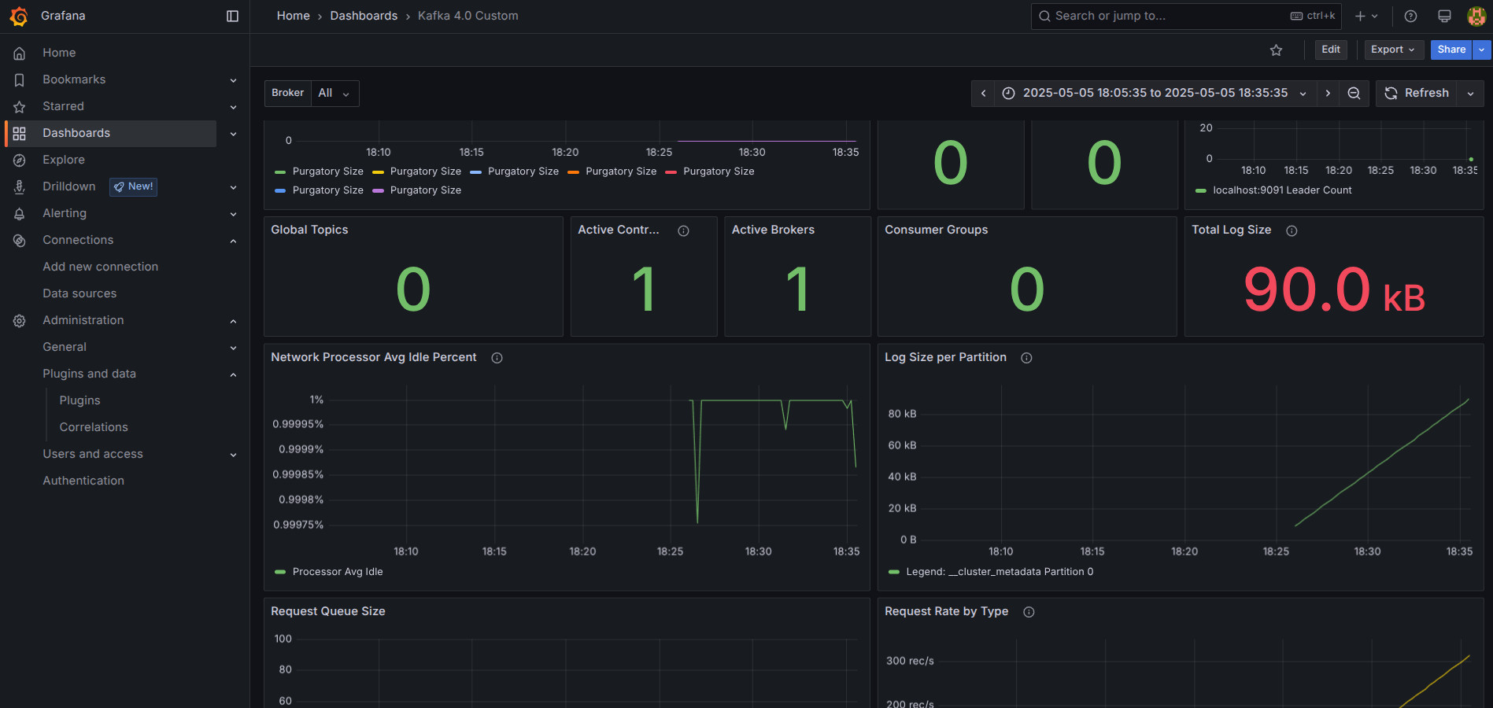This screenshot has height=708, width=1493.
Task: Click the Drilldown icon in sidebar
Action: pos(20,186)
